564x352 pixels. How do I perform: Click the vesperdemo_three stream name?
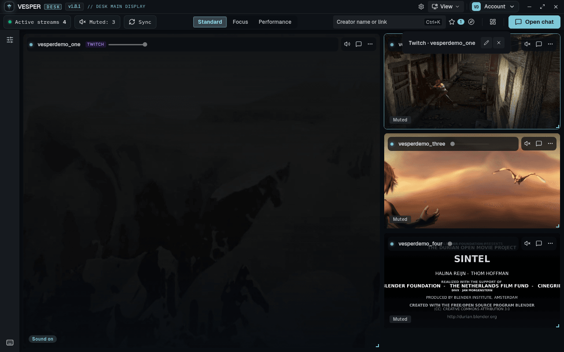point(422,144)
